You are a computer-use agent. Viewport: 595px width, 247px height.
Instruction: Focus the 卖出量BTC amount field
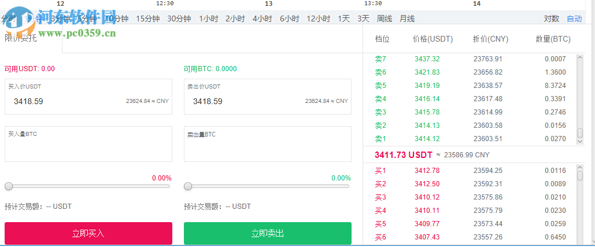pos(268,147)
